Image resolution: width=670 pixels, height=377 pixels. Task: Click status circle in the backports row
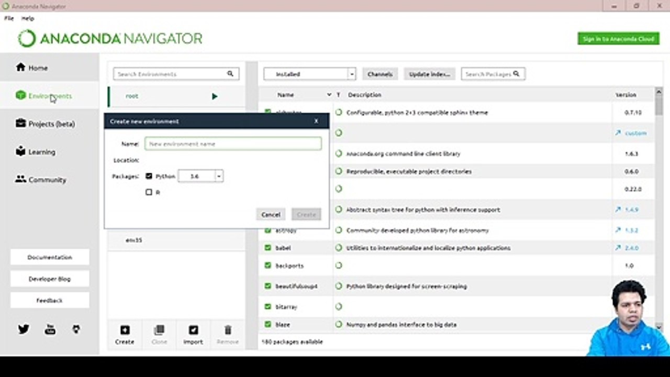point(339,265)
